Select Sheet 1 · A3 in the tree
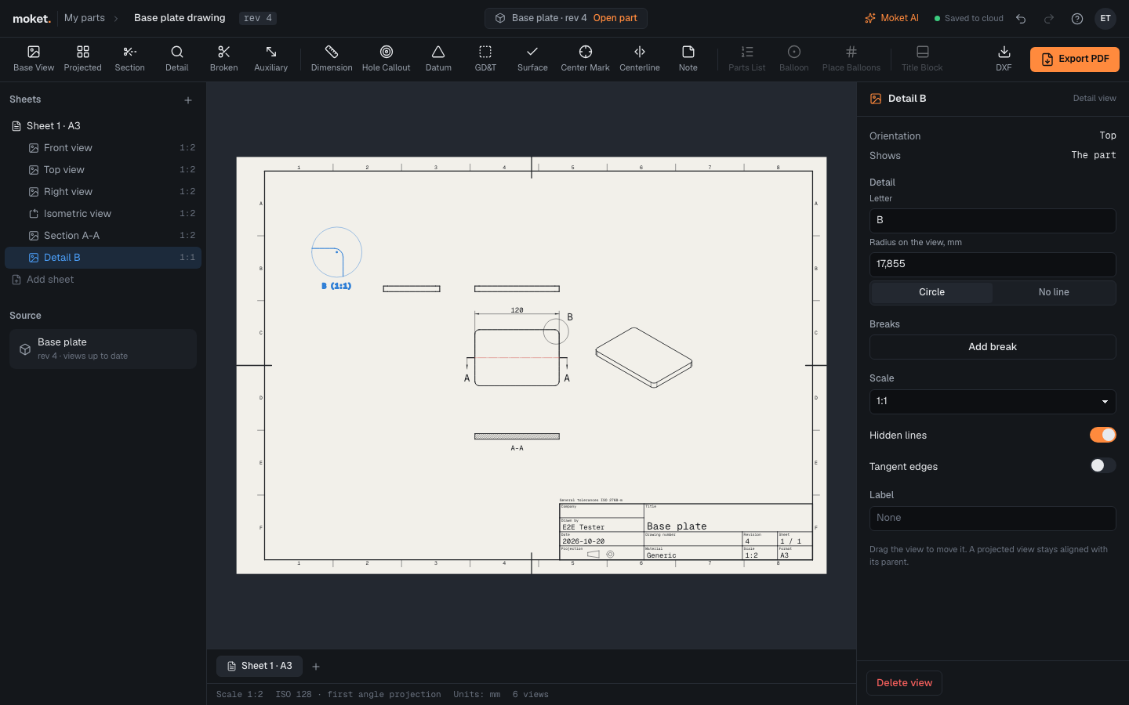This screenshot has width=1129, height=705. pyautogui.click(x=103, y=126)
